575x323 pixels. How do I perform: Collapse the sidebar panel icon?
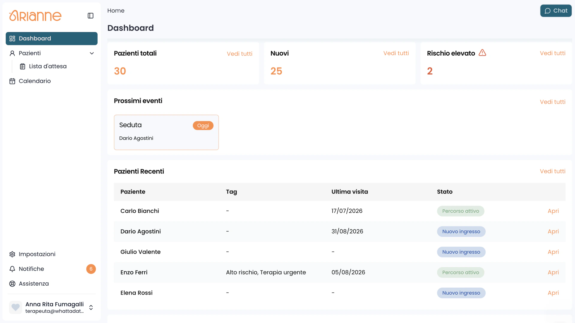[90, 16]
